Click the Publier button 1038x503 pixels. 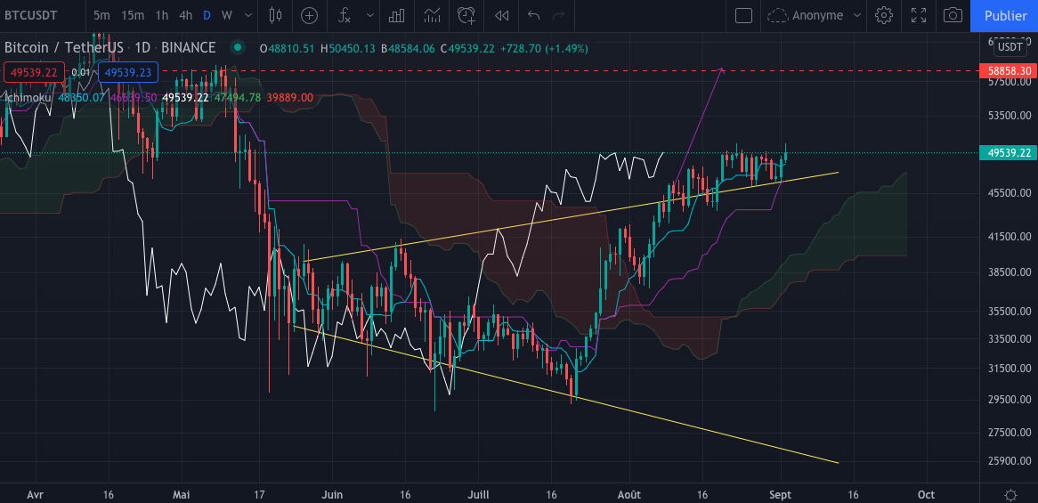point(1004,15)
